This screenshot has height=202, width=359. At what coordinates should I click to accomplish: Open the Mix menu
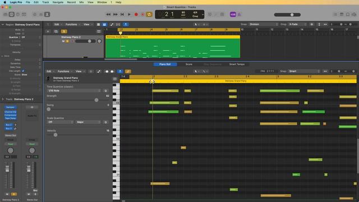(81, 2)
